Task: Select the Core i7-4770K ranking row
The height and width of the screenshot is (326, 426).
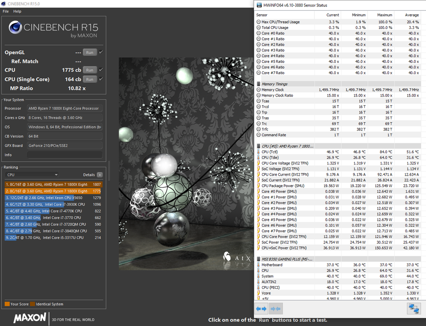Action: 53,211
